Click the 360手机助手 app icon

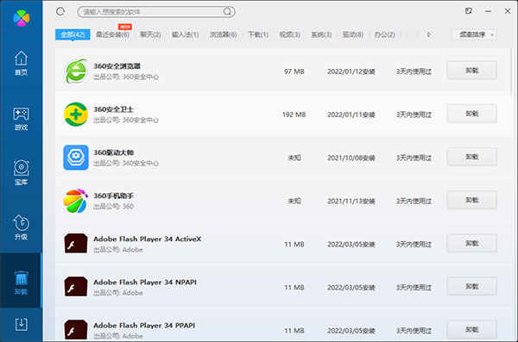[76, 201]
